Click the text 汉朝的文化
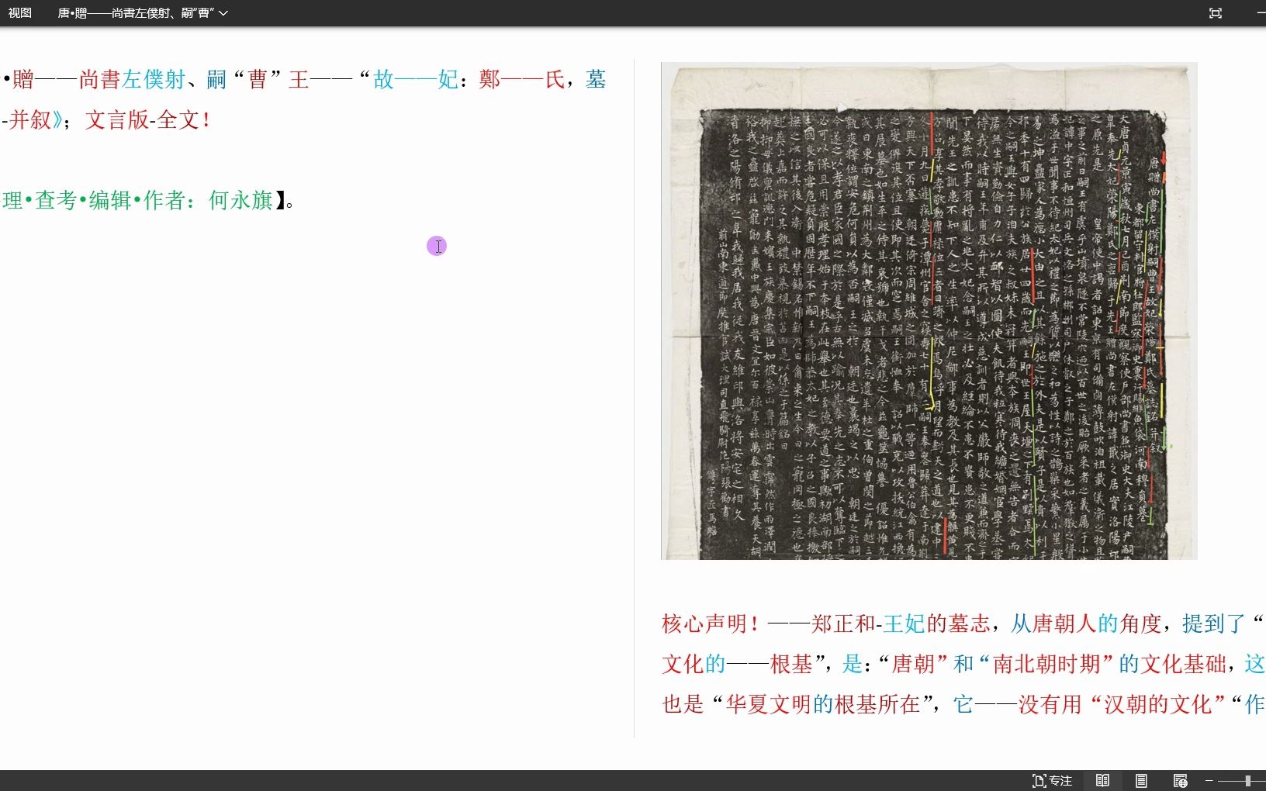The image size is (1266, 791). 1157,704
